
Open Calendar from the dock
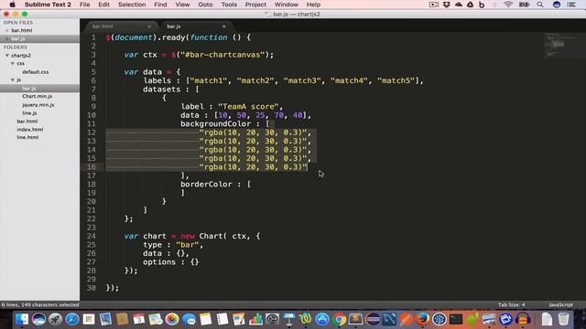point(138,319)
